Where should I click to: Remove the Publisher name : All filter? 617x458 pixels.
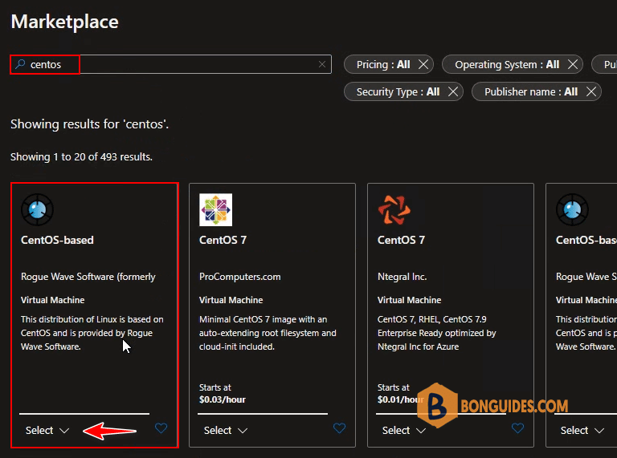(591, 91)
